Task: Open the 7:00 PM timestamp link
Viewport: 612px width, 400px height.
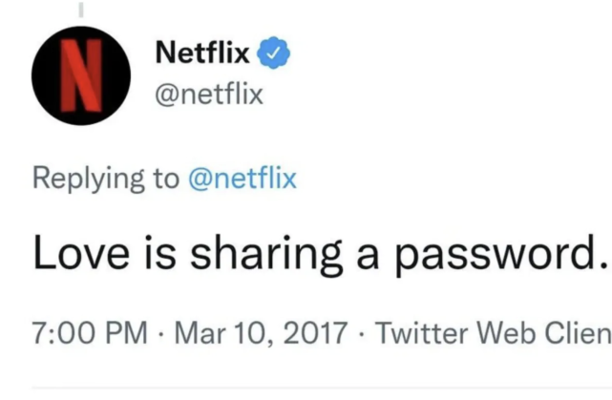Action: 90,333
